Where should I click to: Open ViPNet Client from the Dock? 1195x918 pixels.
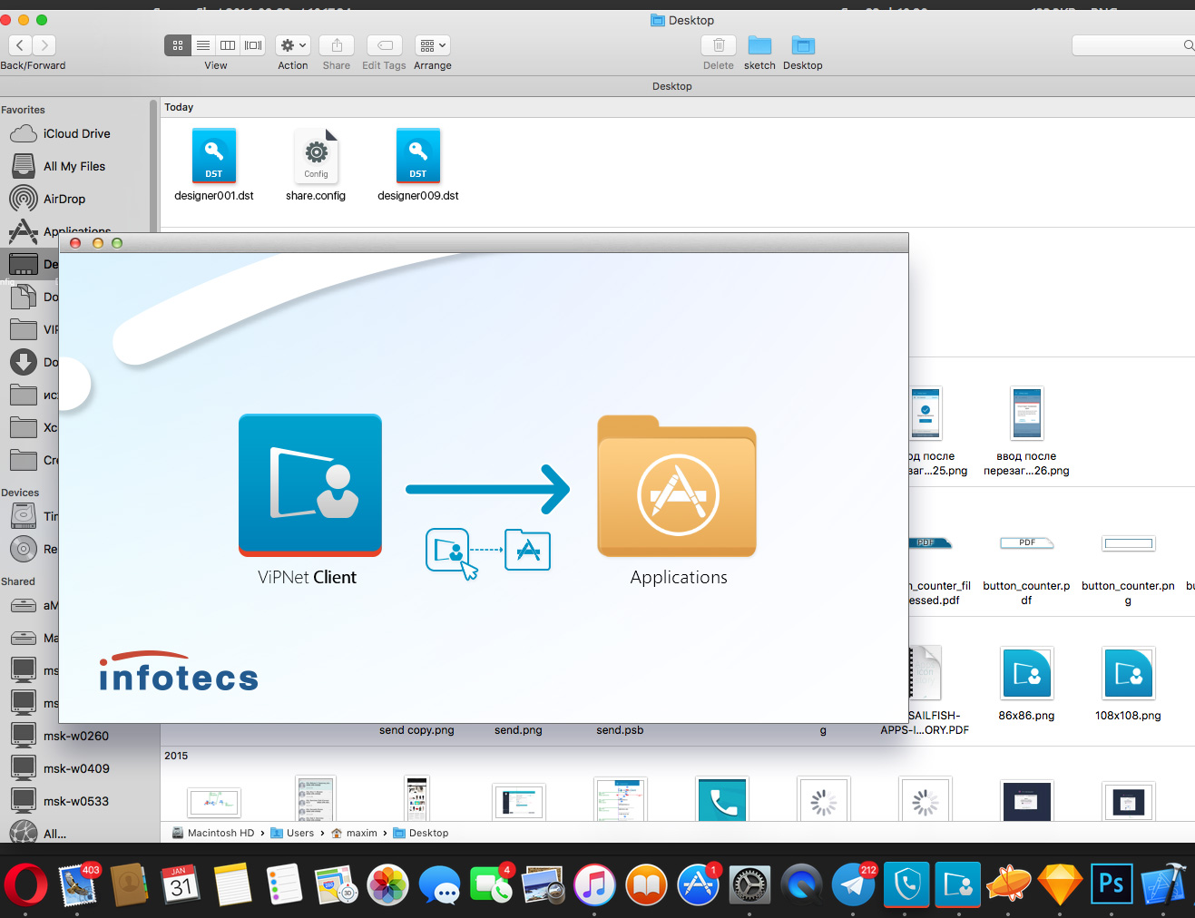pyautogui.click(x=958, y=884)
